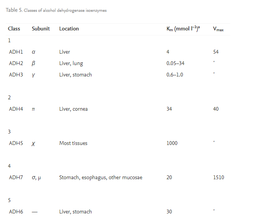Screen dimensions: 253x218
Task: Click the Km (mmol l⁻¹) header
Action: pyautogui.click(x=183, y=29)
